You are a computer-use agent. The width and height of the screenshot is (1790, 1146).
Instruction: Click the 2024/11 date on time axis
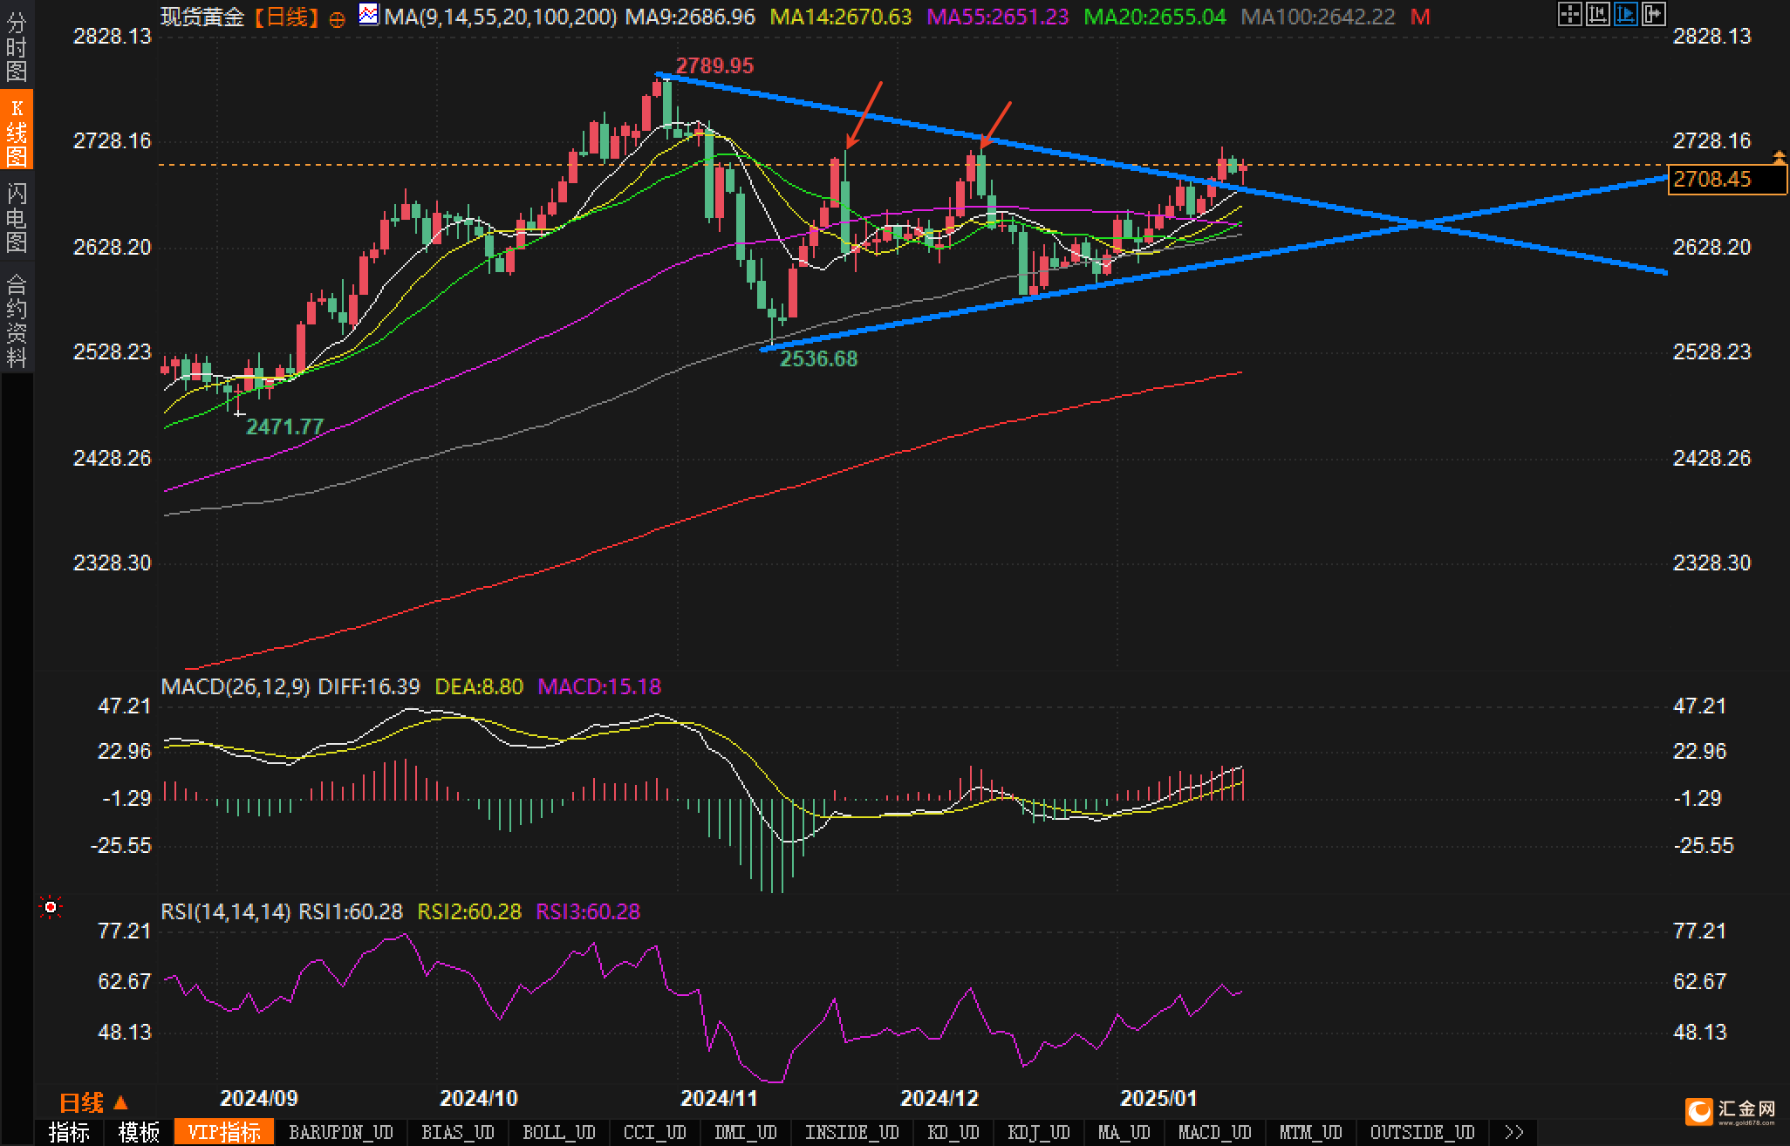719,1098
